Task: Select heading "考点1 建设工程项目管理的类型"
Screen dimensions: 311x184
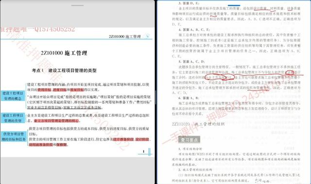Action: click(x=64, y=71)
